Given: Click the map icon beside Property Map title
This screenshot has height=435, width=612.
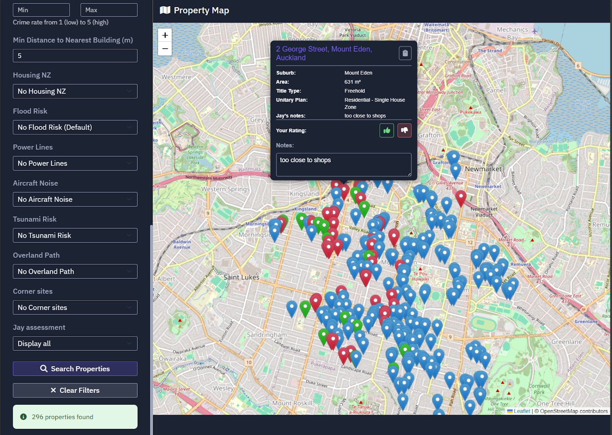Looking at the screenshot, I should click(164, 10).
